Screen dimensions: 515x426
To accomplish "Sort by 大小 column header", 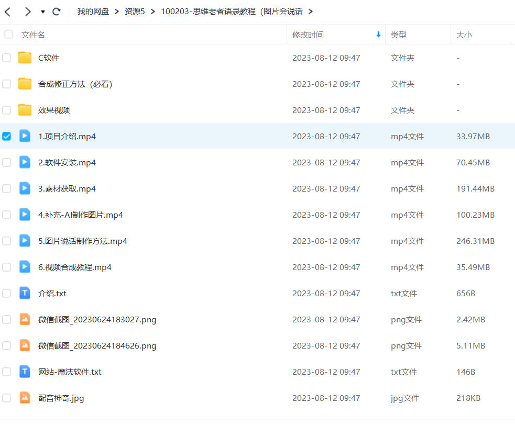I will tap(464, 35).
